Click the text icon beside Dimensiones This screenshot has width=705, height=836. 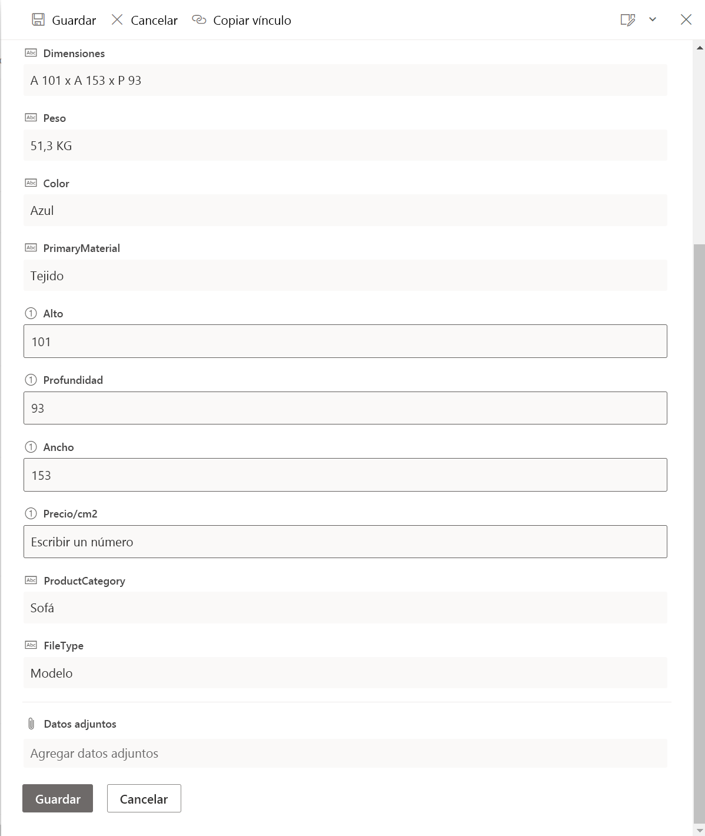point(31,53)
